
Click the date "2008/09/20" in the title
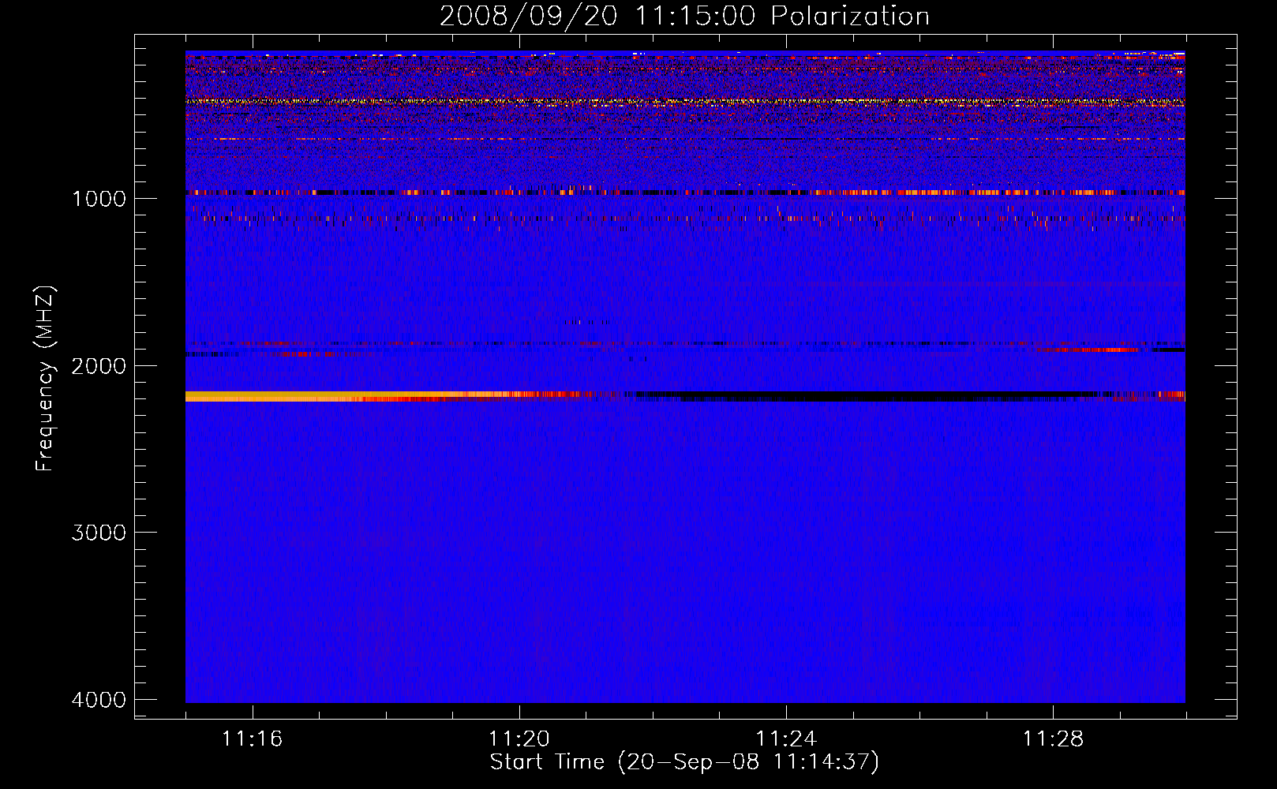[528, 17]
